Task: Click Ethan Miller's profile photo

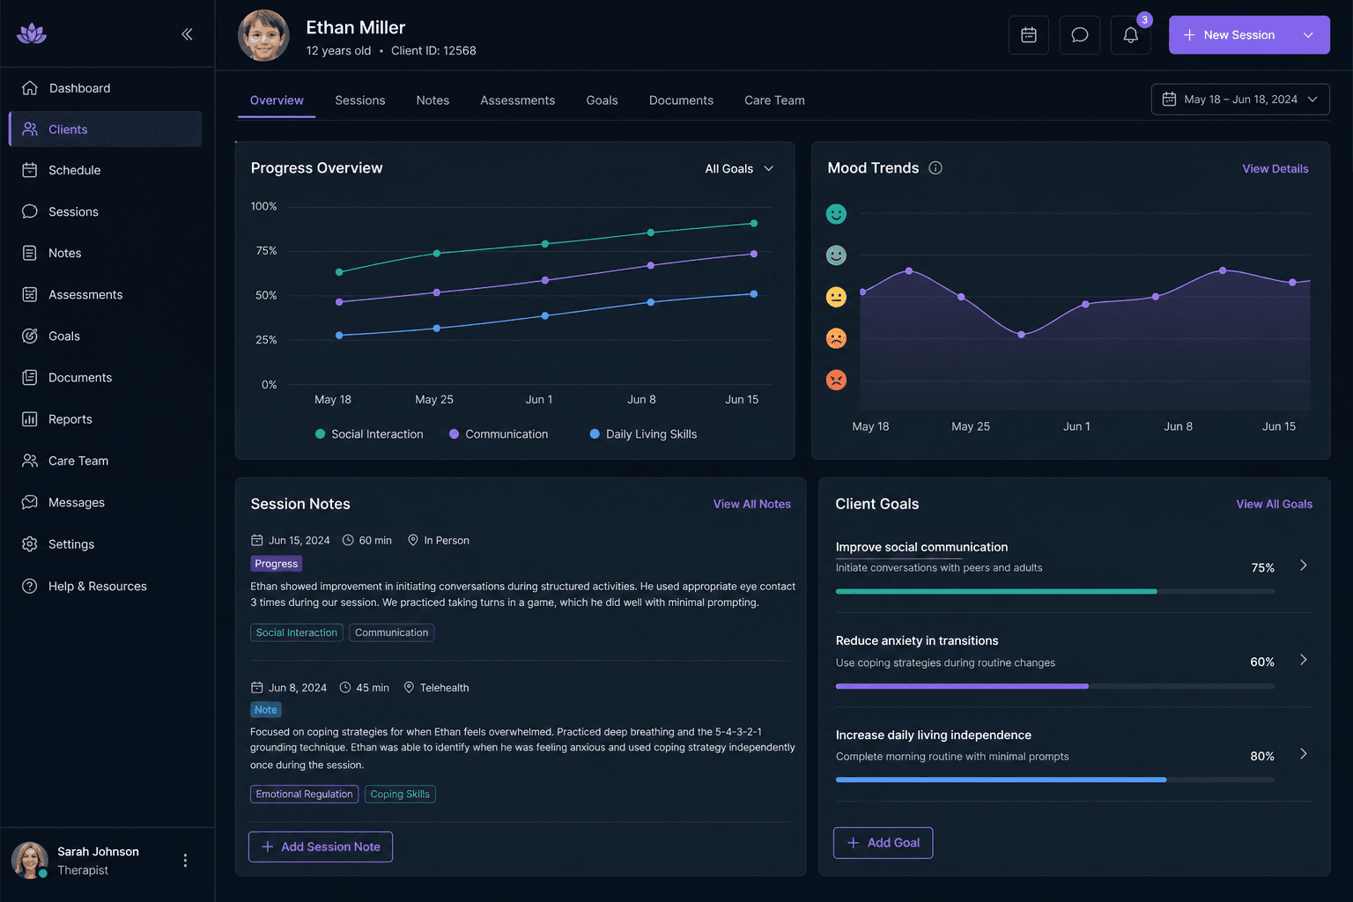Action: (263, 35)
